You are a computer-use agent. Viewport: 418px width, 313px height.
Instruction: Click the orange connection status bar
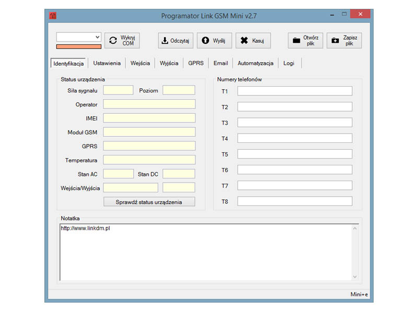(x=79, y=46)
